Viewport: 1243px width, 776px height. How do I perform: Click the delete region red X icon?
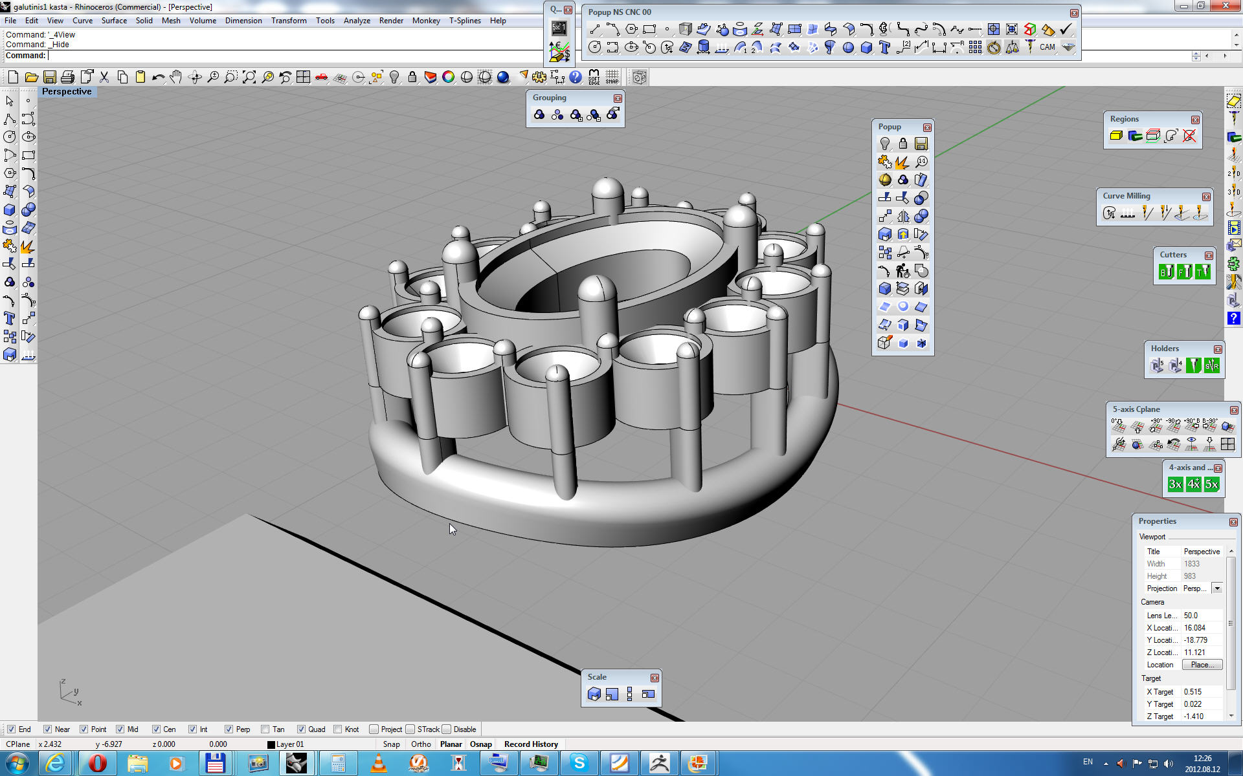click(x=1189, y=136)
